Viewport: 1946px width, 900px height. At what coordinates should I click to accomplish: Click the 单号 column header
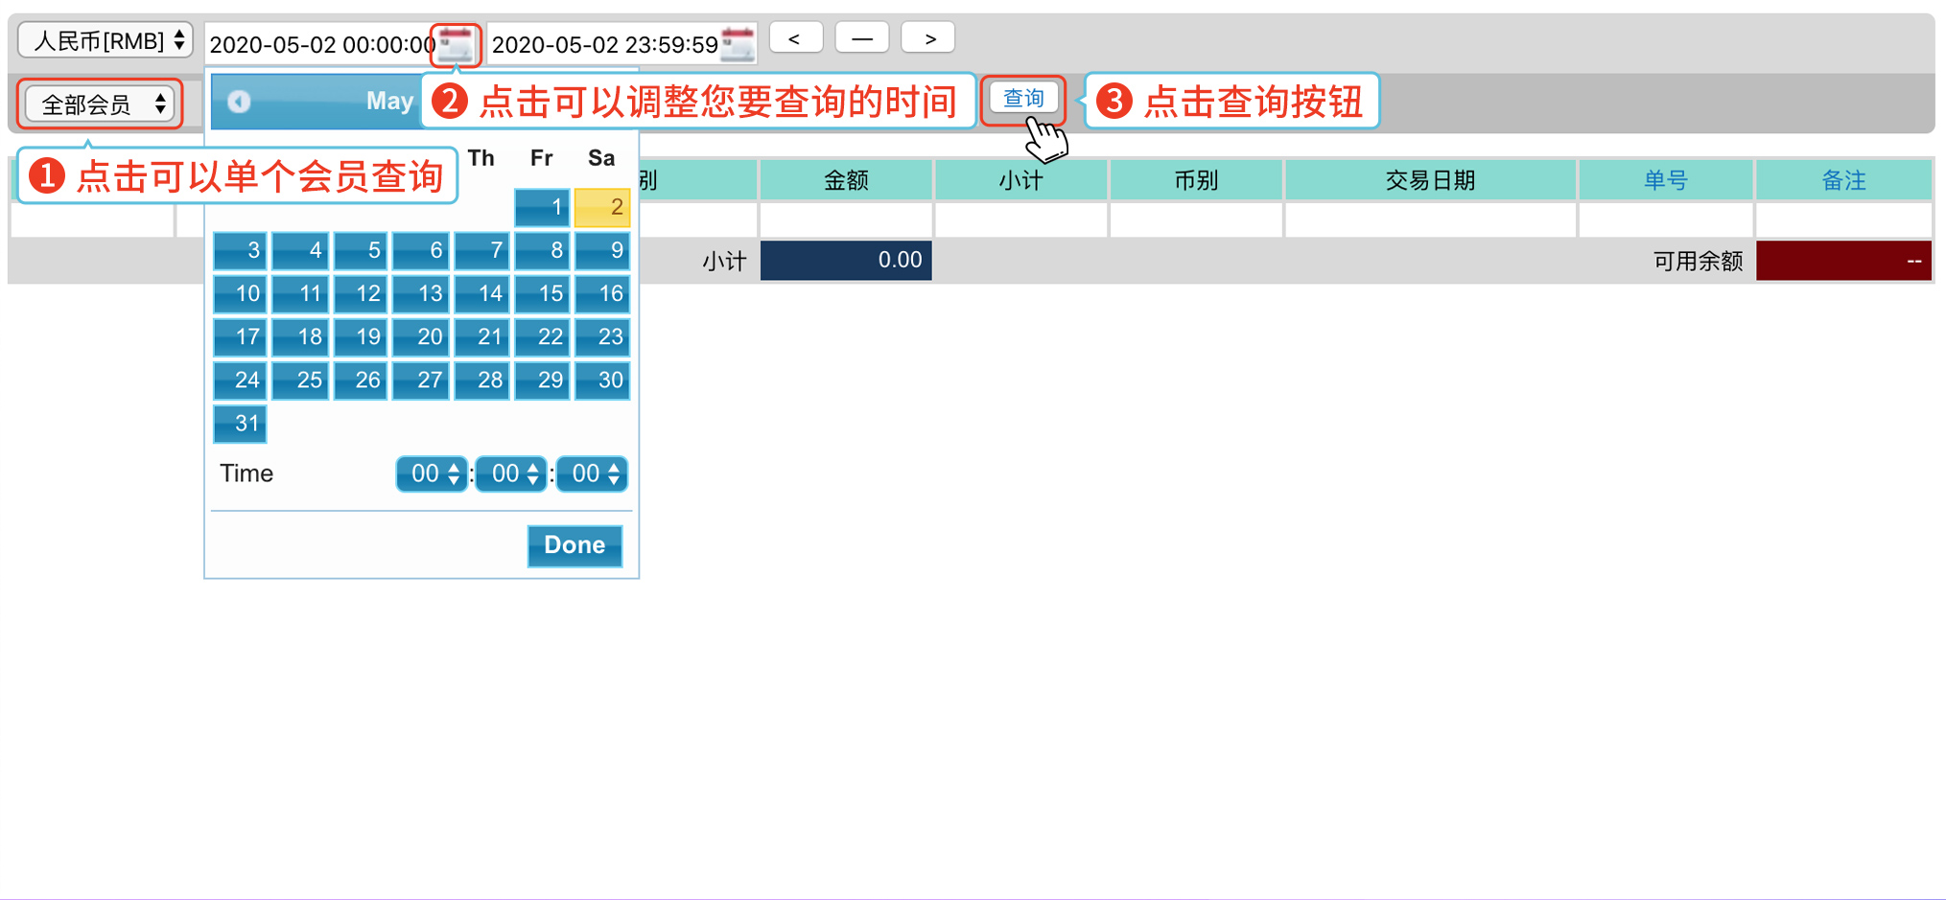click(1665, 180)
